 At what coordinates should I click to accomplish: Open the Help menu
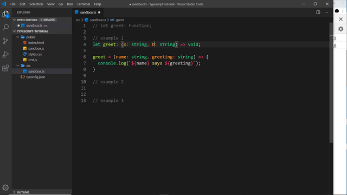point(98,4)
